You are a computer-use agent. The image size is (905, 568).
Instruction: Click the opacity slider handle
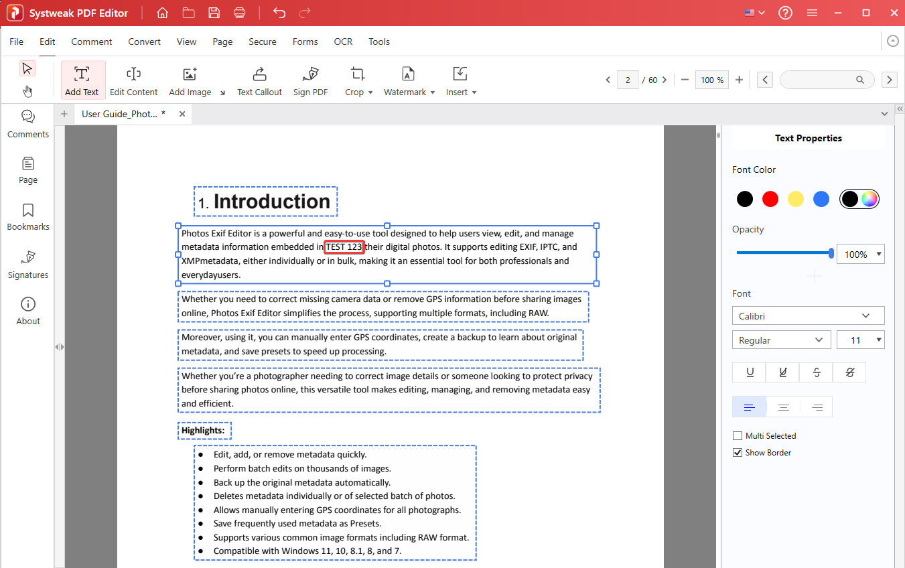pyautogui.click(x=831, y=253)
